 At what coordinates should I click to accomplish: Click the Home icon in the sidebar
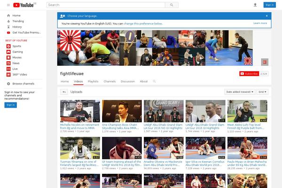tap(8, 16)
